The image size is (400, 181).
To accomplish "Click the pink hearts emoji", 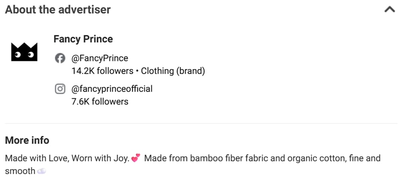I will click(x=136, y=159).
